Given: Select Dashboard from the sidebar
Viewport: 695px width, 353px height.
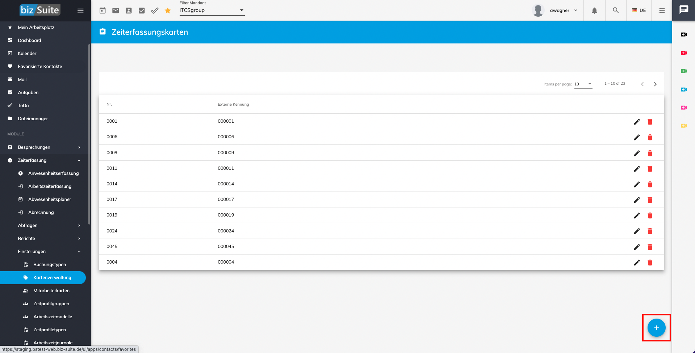Looking at the screenshot, I should [29, 40].
